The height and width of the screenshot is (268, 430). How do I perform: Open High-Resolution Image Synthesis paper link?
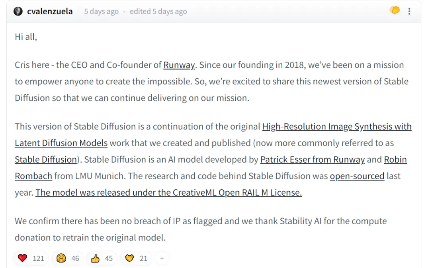point(337,126)
